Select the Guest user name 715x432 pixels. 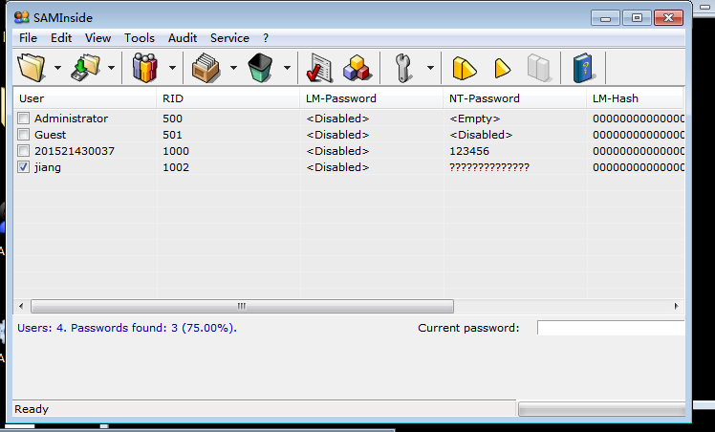click(50, 135)
